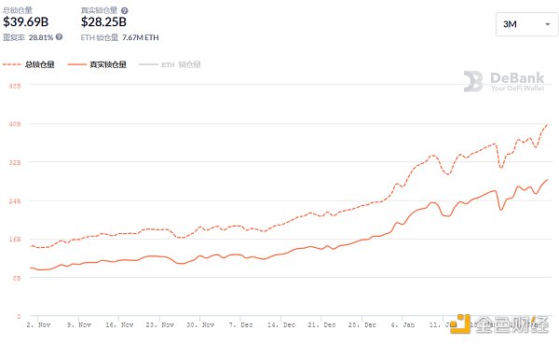
Task: Click the help icon next to 真实锁仓量
Action: (x=125, y=10)
